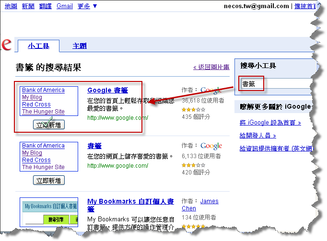
Task: Click the text 134 位使用者
Action: click(199, 218)
